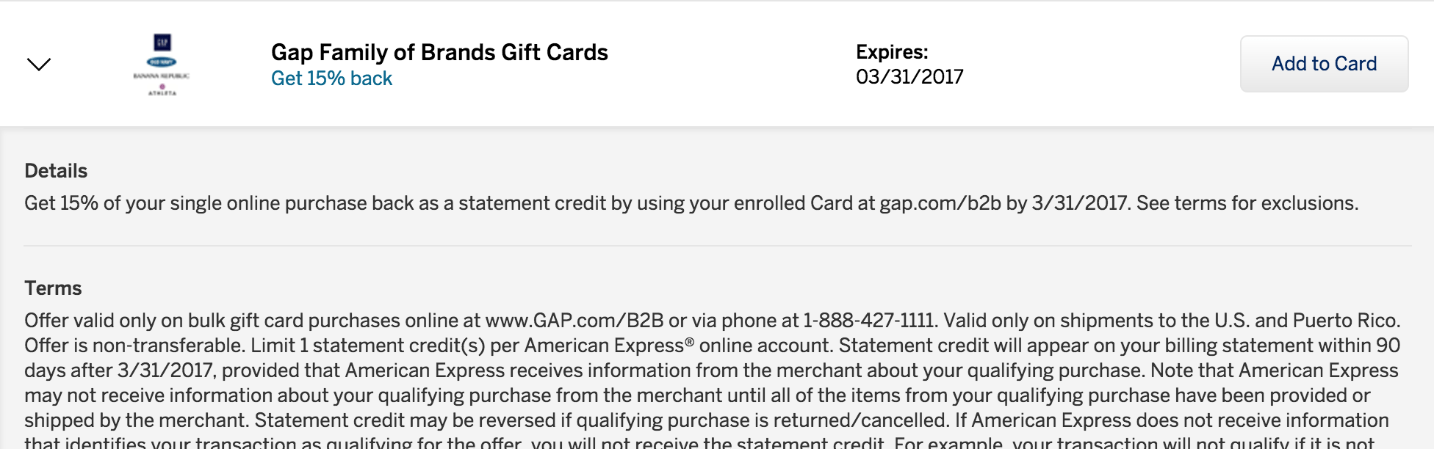Click American Express® in the Terms text
This screenshot has height=449, width=1434.
tap(609, 346)
